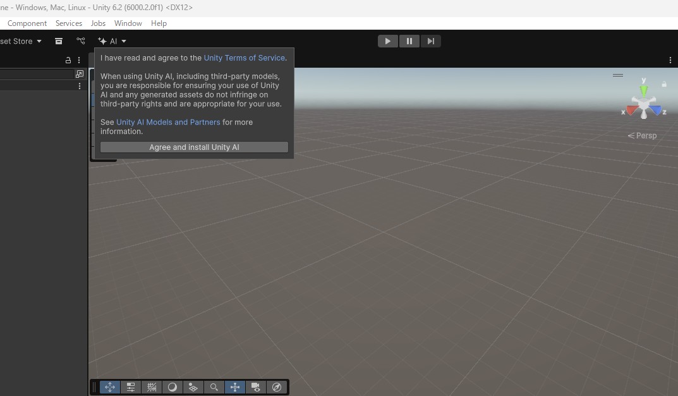This screenshot has height=396, width=678.
Task: Click the open-in-window icon in the search row
Action: pyautogui.click(x=80, y=74)
